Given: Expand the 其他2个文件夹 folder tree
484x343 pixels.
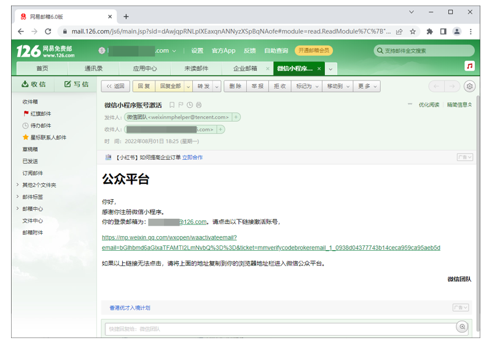Looking at the screenshot, I should pyautogui.click(x=18, y=185).
